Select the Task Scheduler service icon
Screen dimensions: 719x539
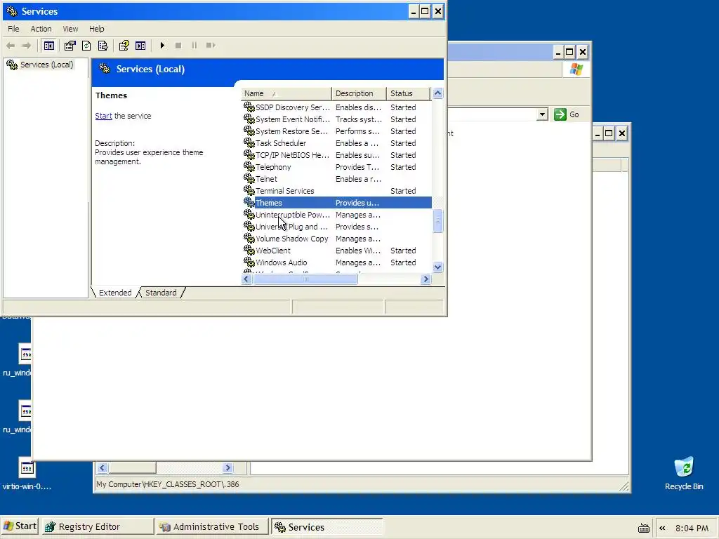click(x=249, y=143)
